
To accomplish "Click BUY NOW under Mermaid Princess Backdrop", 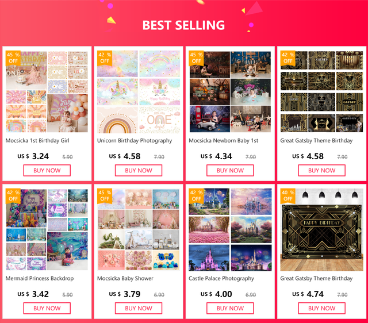I will click(x=47, y=308).
